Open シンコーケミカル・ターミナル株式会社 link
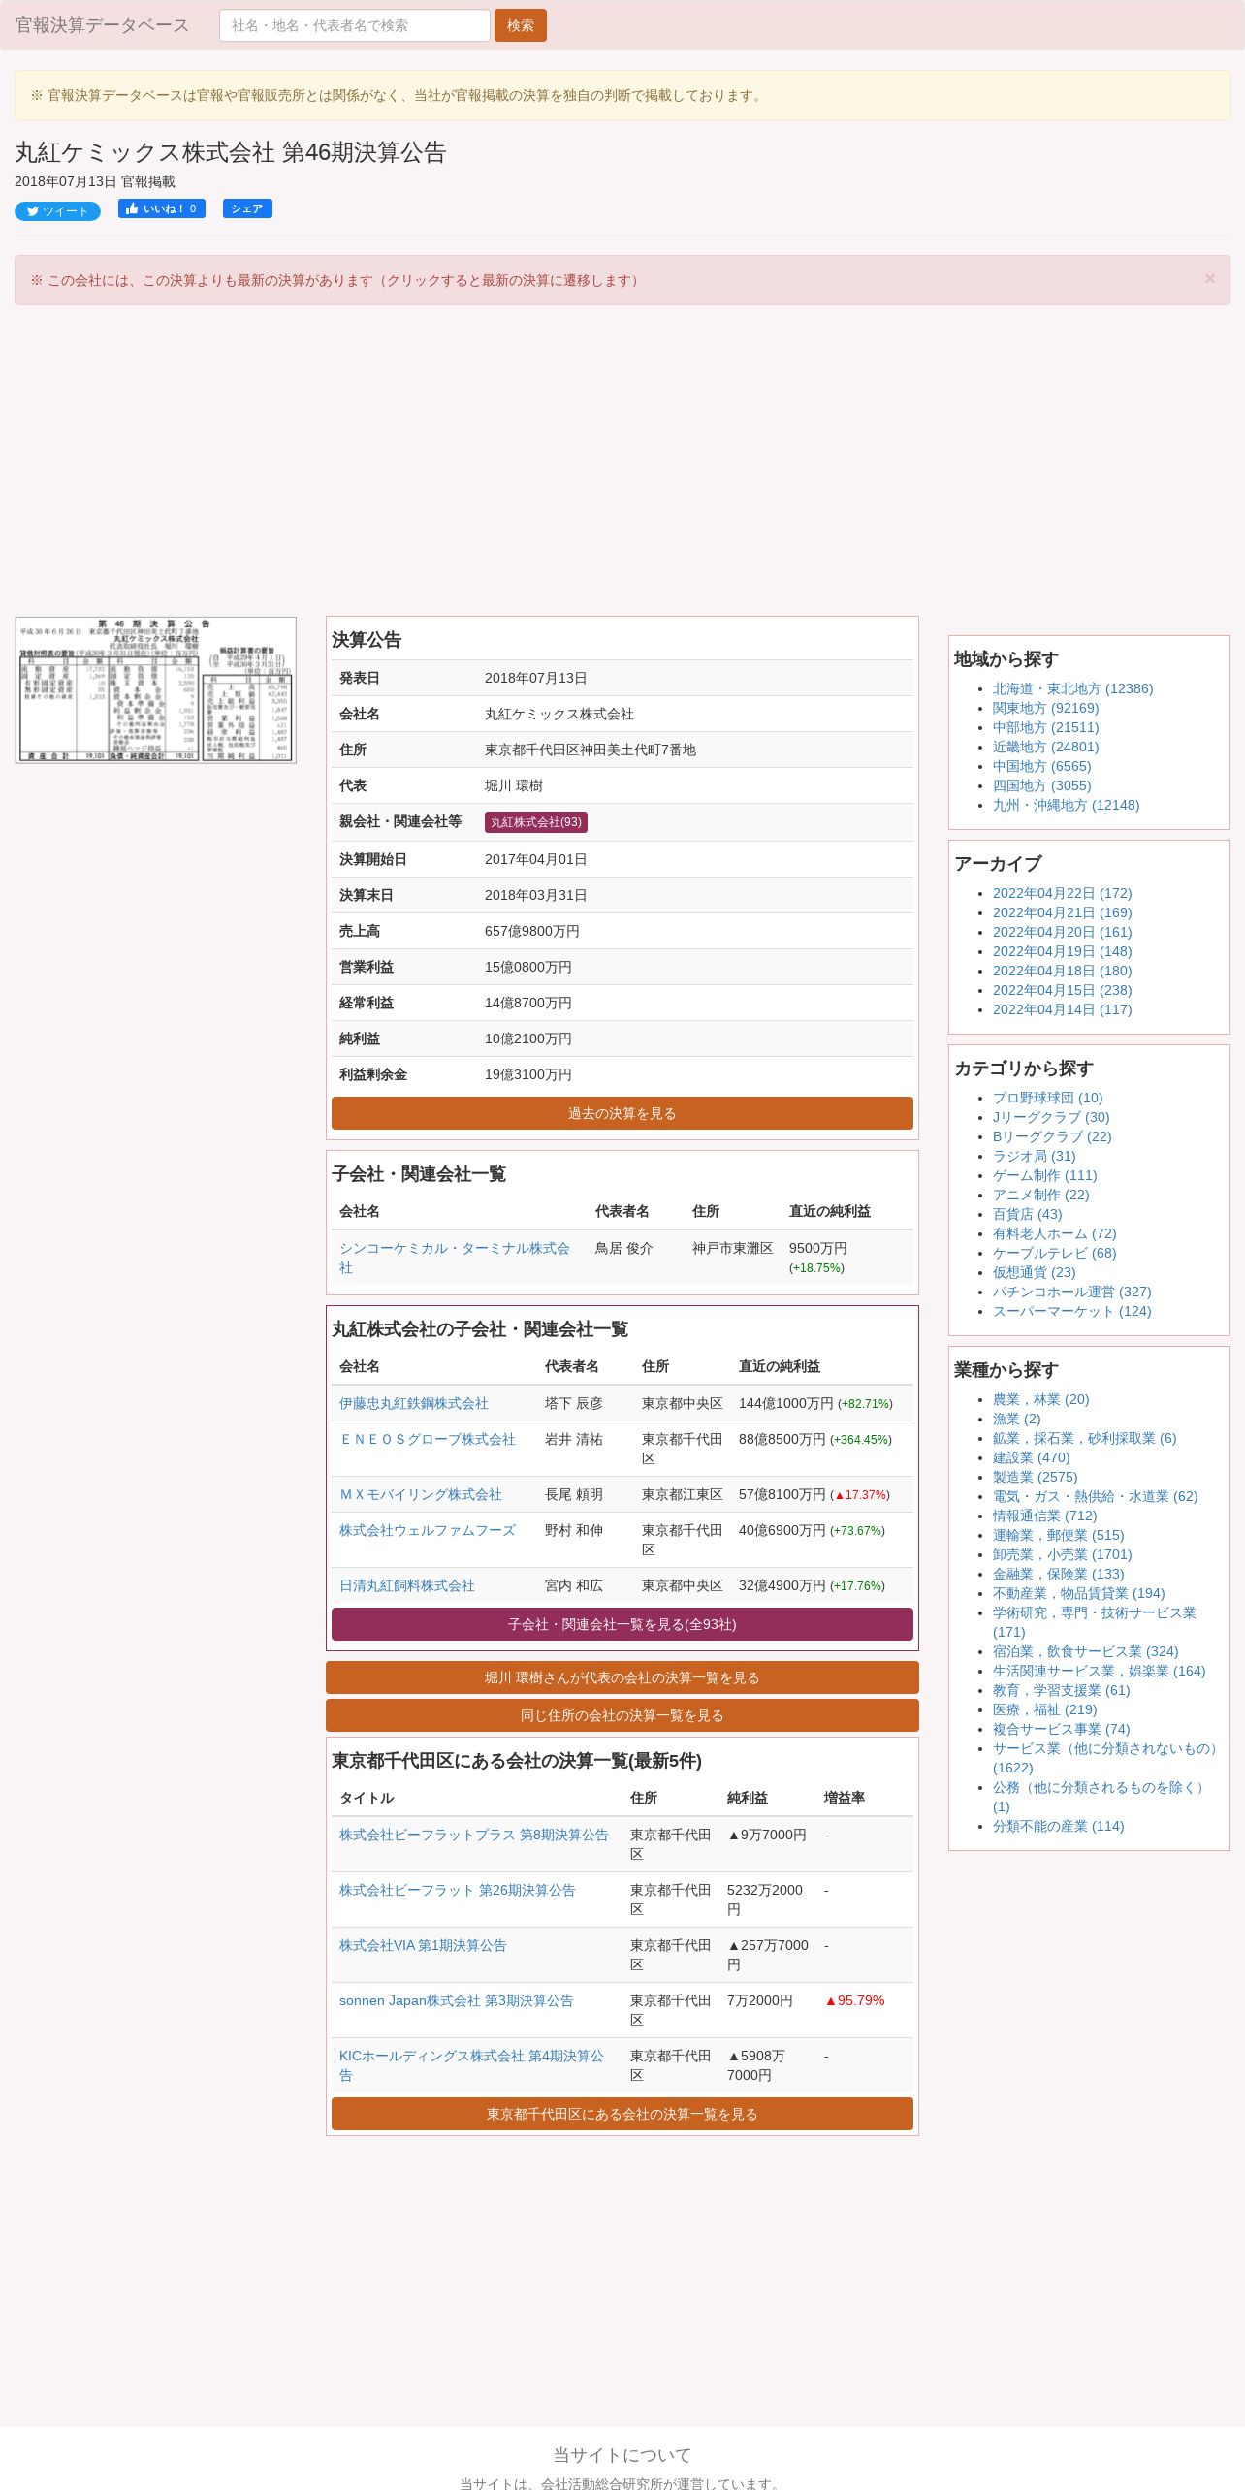Screen dimensions: 1245x2490 coord(455,1258)
